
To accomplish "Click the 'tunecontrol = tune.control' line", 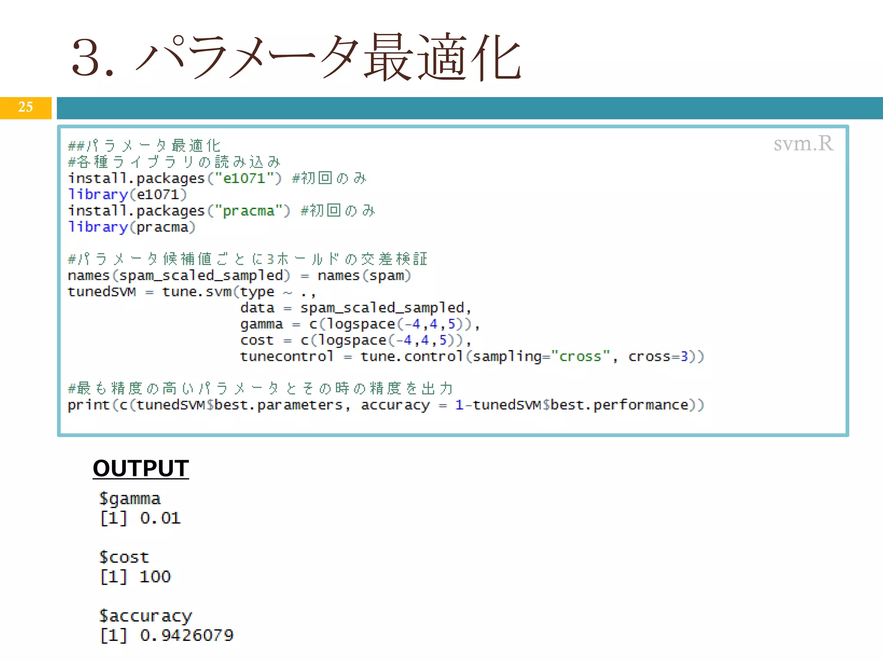I will [472, 356].
